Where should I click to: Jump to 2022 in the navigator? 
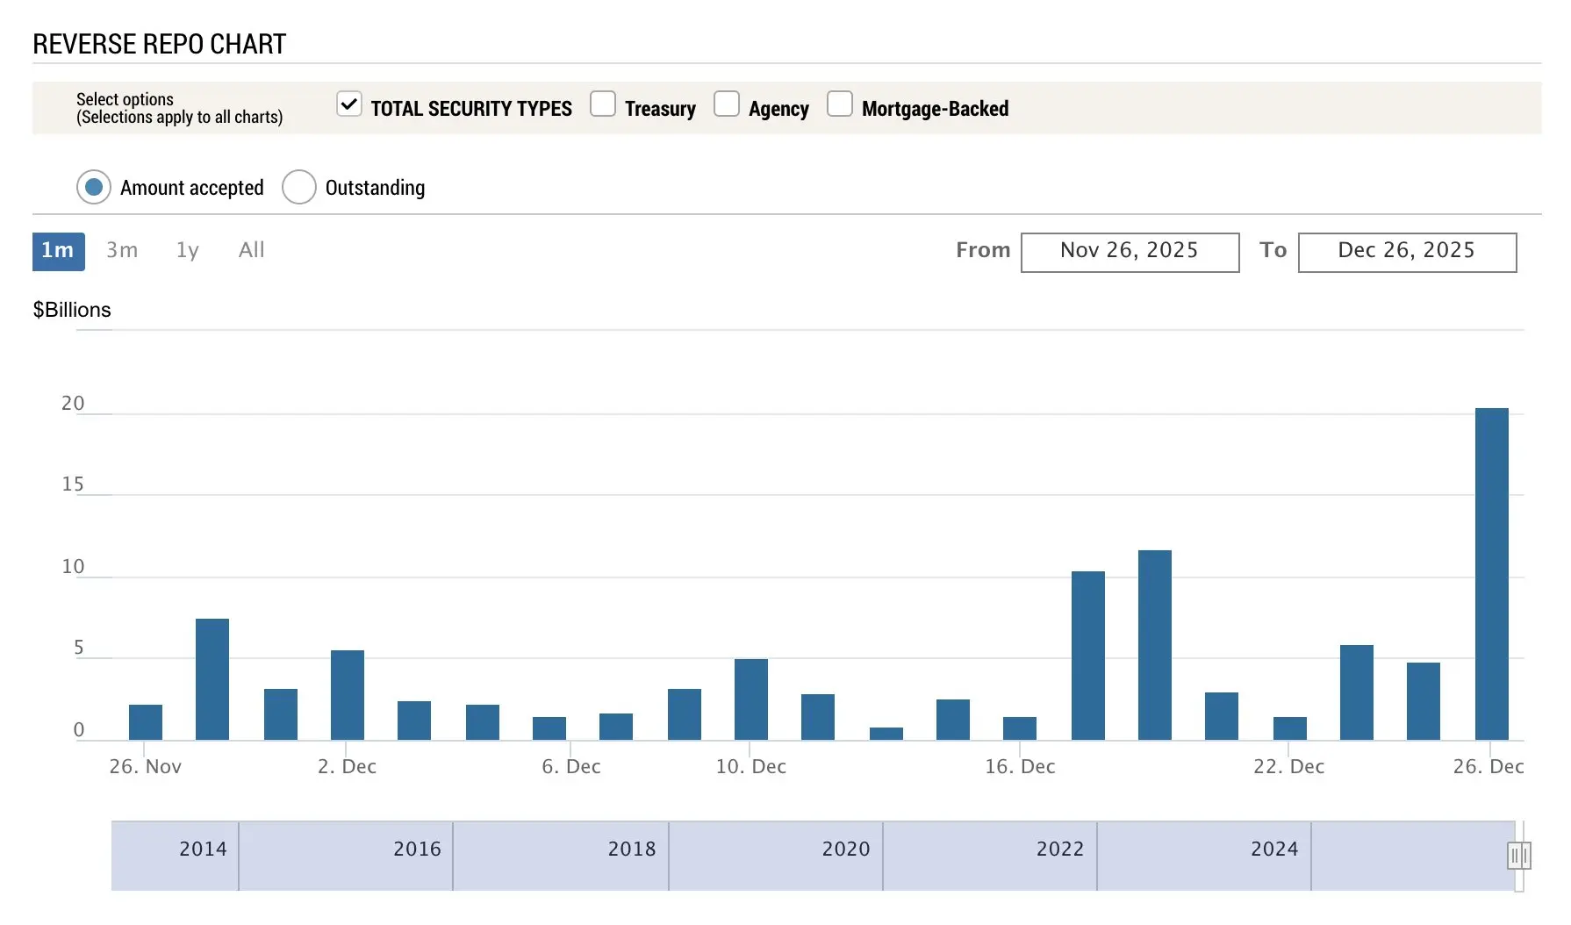(x=1060, y=849)
